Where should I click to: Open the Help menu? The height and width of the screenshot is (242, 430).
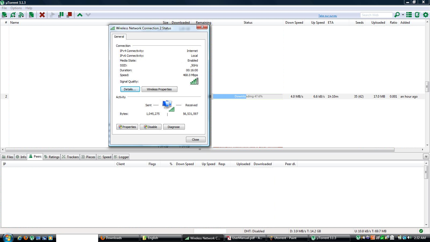[29, 8]
